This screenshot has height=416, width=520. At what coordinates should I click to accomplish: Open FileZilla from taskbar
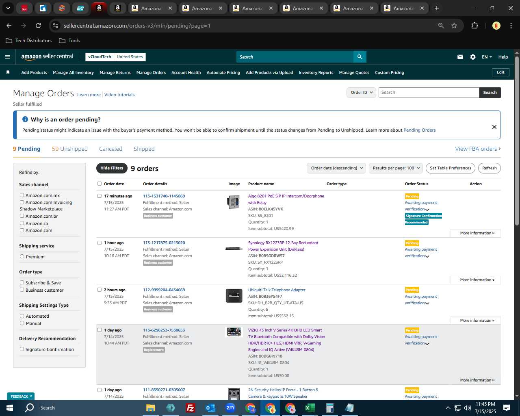click(190, 408)
